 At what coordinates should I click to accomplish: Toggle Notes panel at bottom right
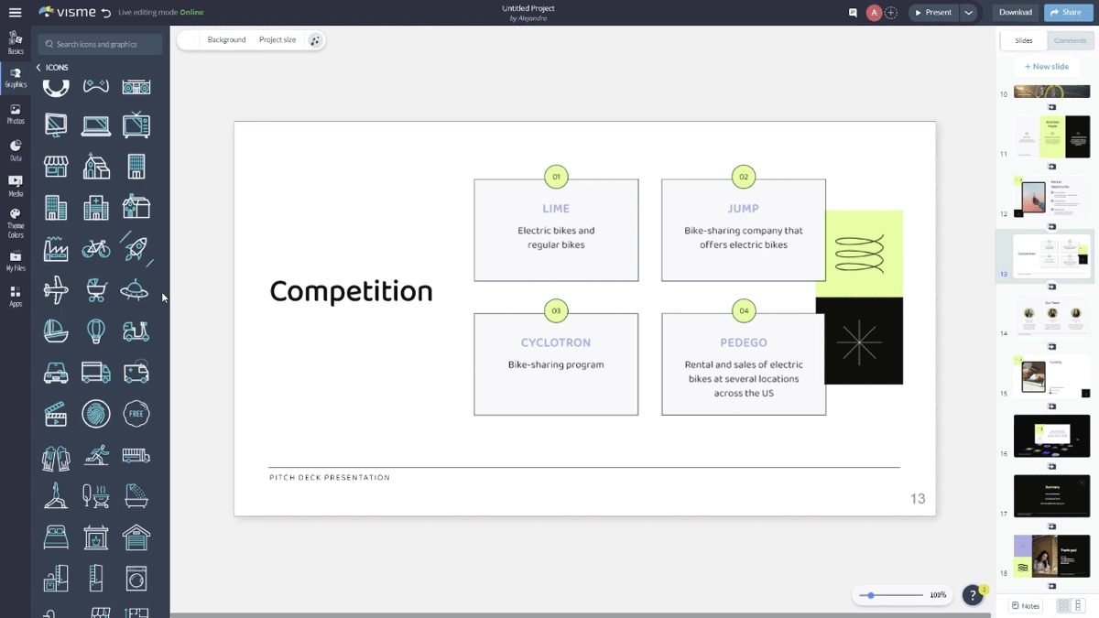[x=1024, y=605]
